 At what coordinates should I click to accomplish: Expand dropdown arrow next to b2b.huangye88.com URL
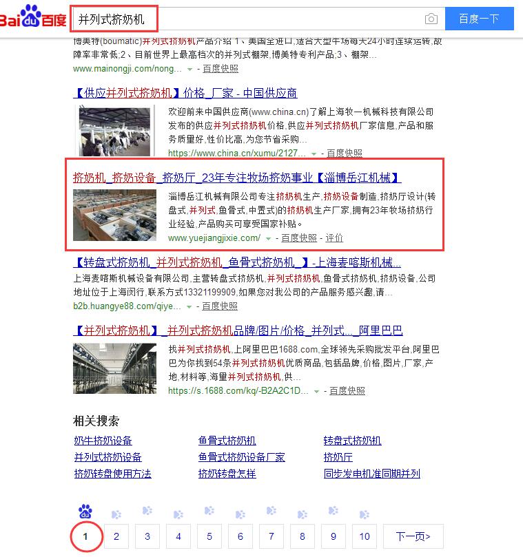tap(189, 306)
